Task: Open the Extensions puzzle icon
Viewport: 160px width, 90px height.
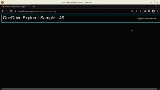Action: [x=145, y=11]
